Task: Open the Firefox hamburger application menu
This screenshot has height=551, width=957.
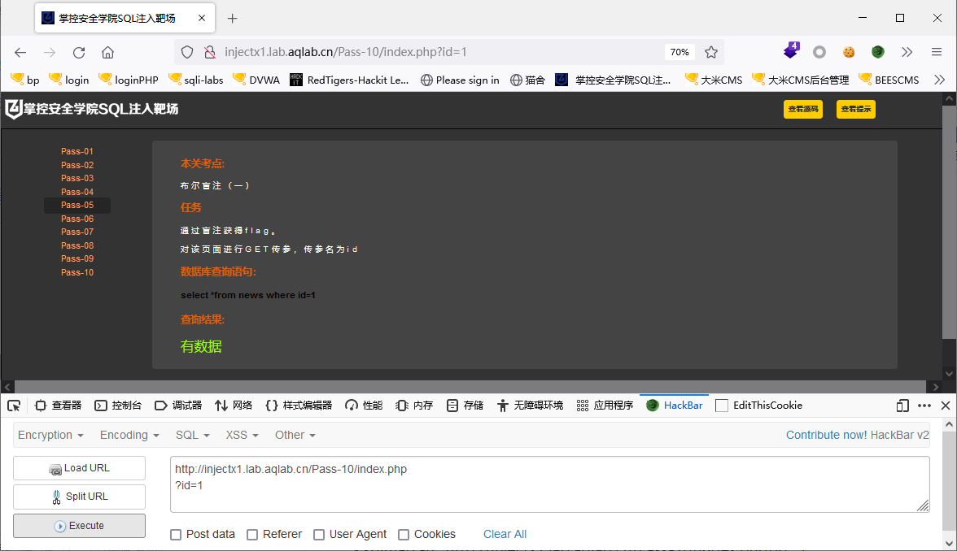Action: coord(936,52)
